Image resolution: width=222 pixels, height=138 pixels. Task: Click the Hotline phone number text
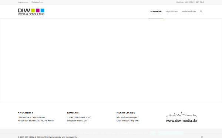pos(190,2)
